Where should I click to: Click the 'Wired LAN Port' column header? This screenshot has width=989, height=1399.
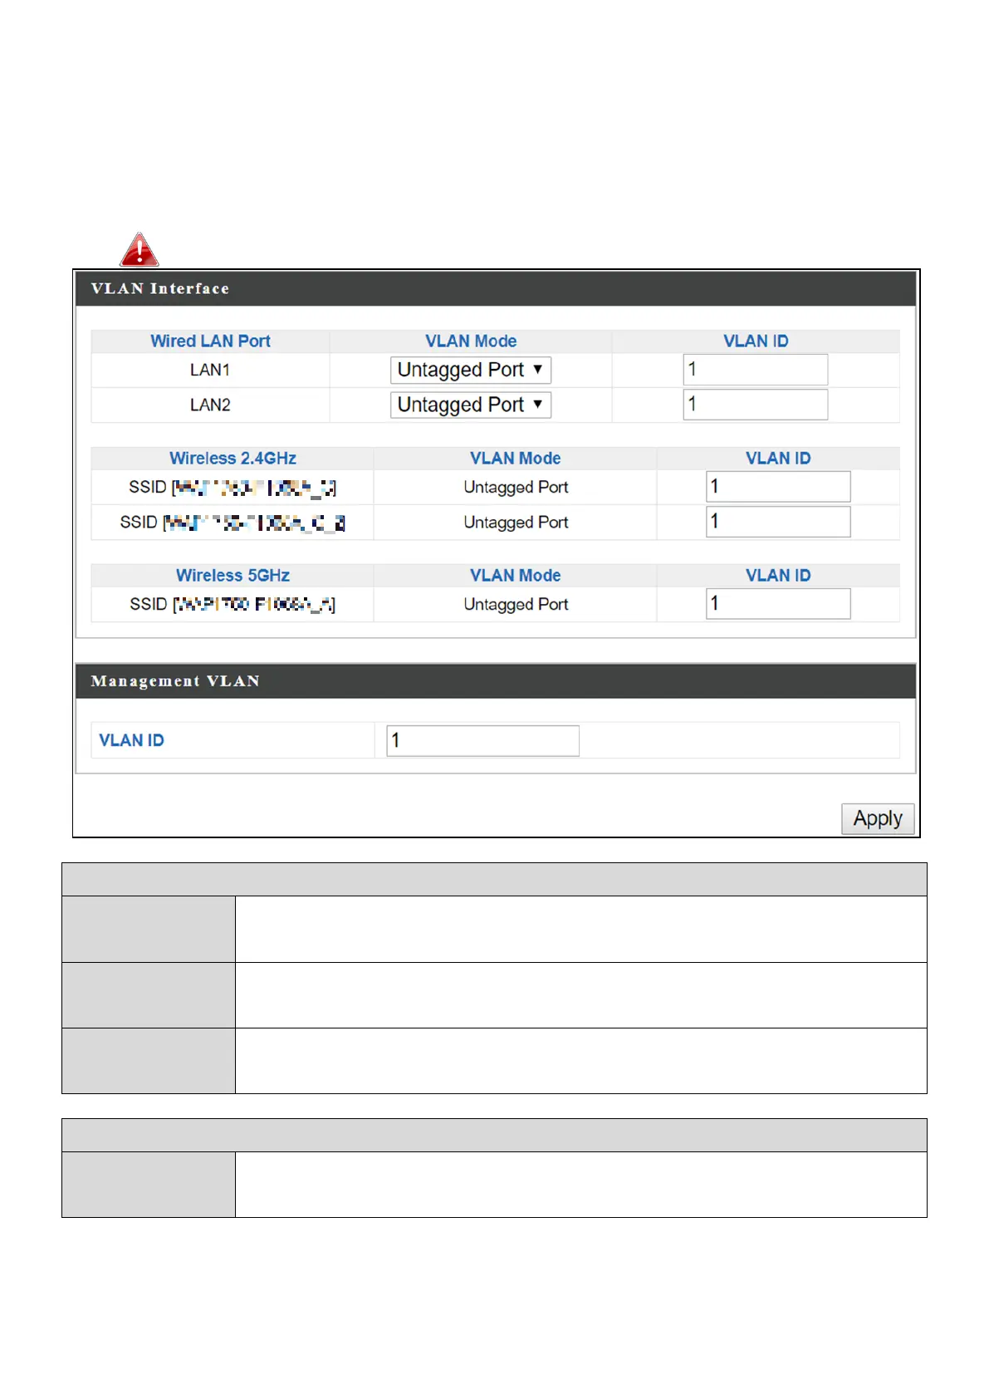[x=210, y=341]
